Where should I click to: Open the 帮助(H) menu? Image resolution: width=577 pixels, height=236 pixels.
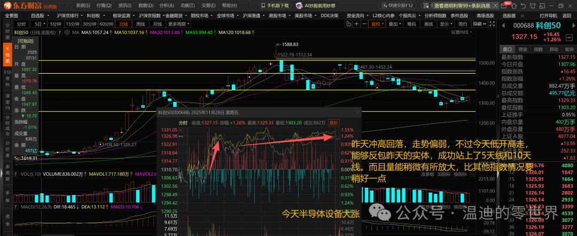[229, 6]
